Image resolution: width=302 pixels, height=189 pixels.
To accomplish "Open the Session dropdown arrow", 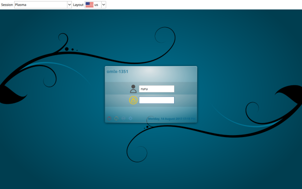I will pyautogui.click(x=69, y=5).
